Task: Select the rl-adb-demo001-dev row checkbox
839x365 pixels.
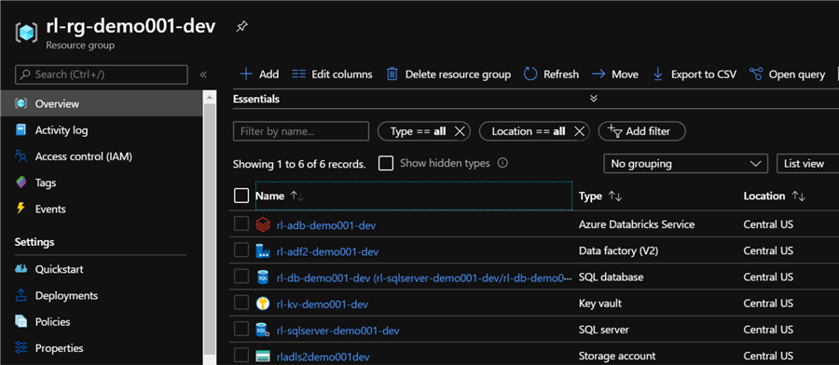Action: click(241, 223)
